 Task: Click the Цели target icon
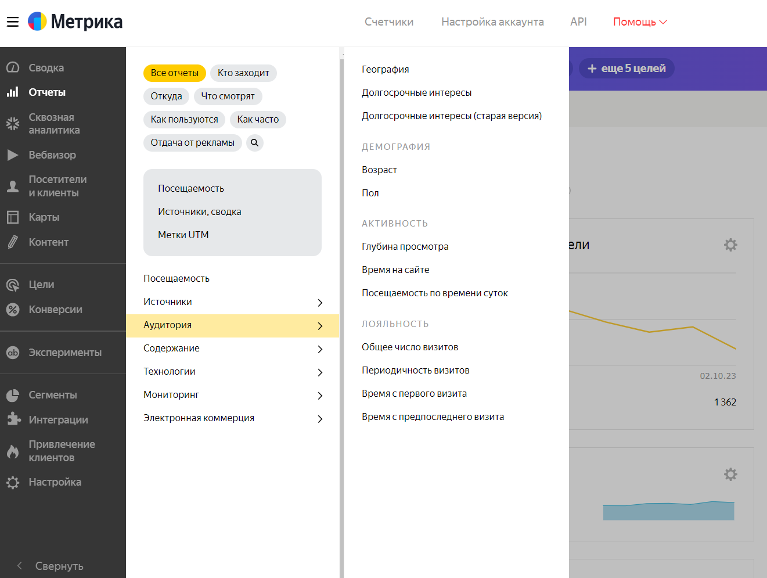pyautogui.click(x=13, y=285)
